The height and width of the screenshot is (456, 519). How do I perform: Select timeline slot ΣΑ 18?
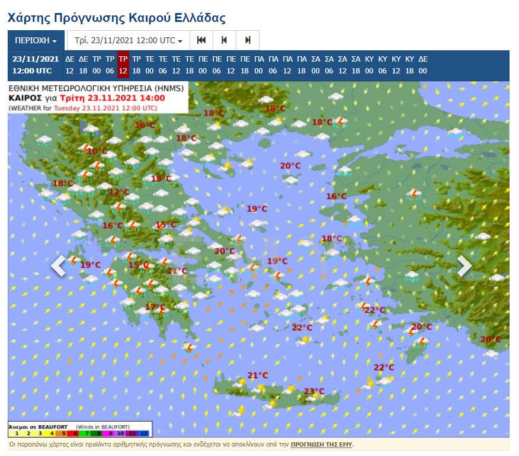point(356,65)
